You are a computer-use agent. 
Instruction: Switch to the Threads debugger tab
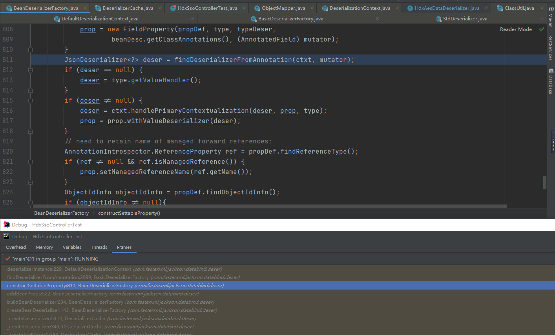[x=99, y=247]
